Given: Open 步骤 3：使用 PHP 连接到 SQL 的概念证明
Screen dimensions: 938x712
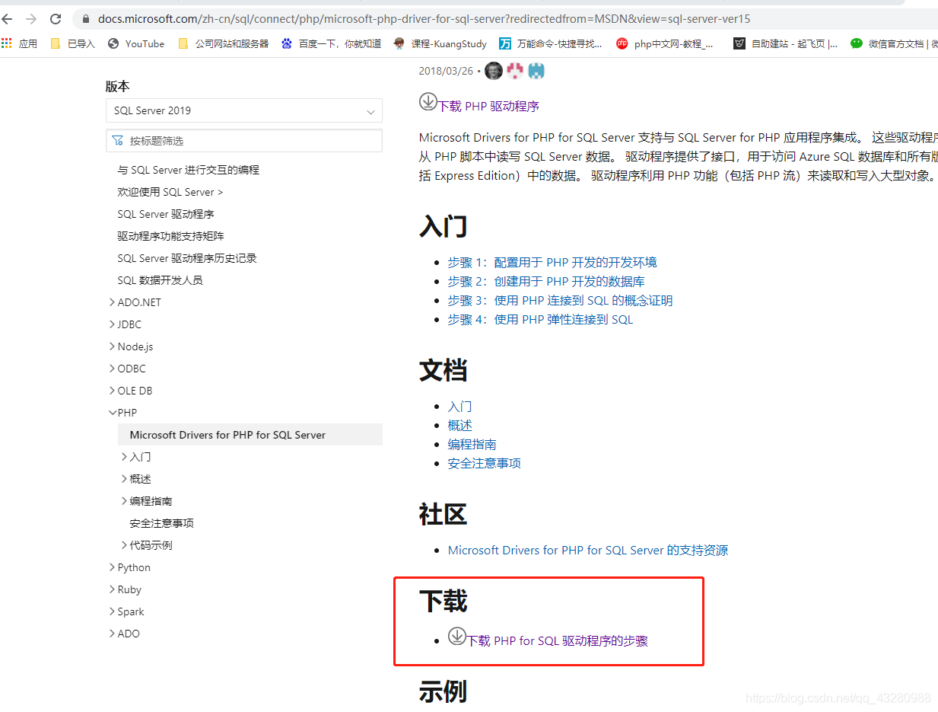Looking at the screenshot, I should (x=560, y=300).
